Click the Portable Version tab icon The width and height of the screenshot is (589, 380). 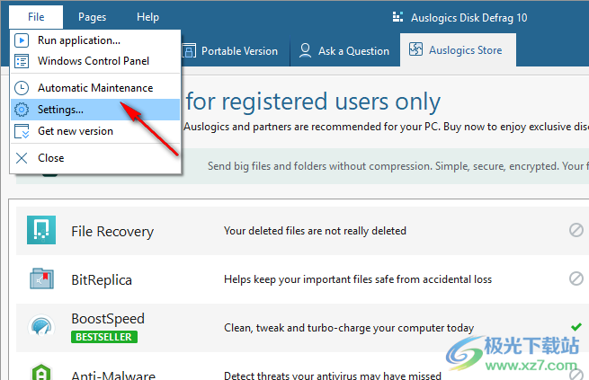[189, 50]
